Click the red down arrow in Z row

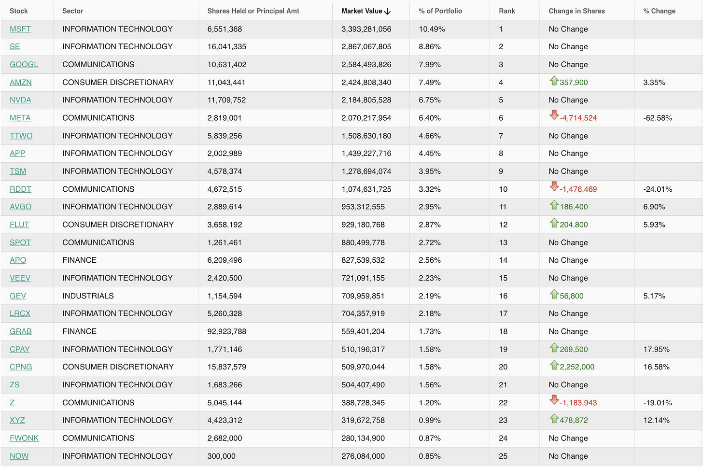(554, 400)
